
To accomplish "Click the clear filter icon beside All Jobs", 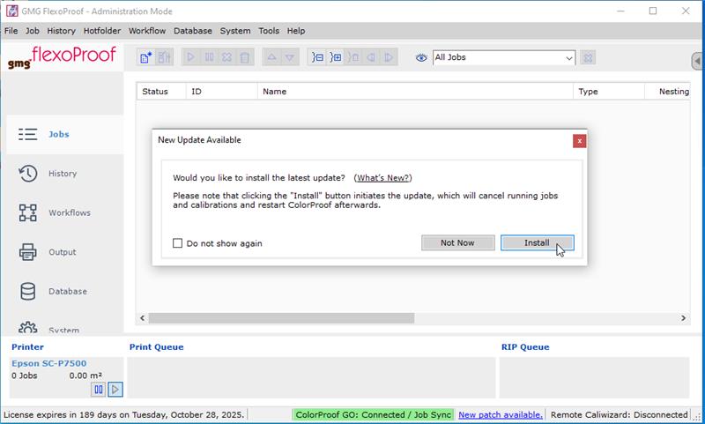I will 588,57.
